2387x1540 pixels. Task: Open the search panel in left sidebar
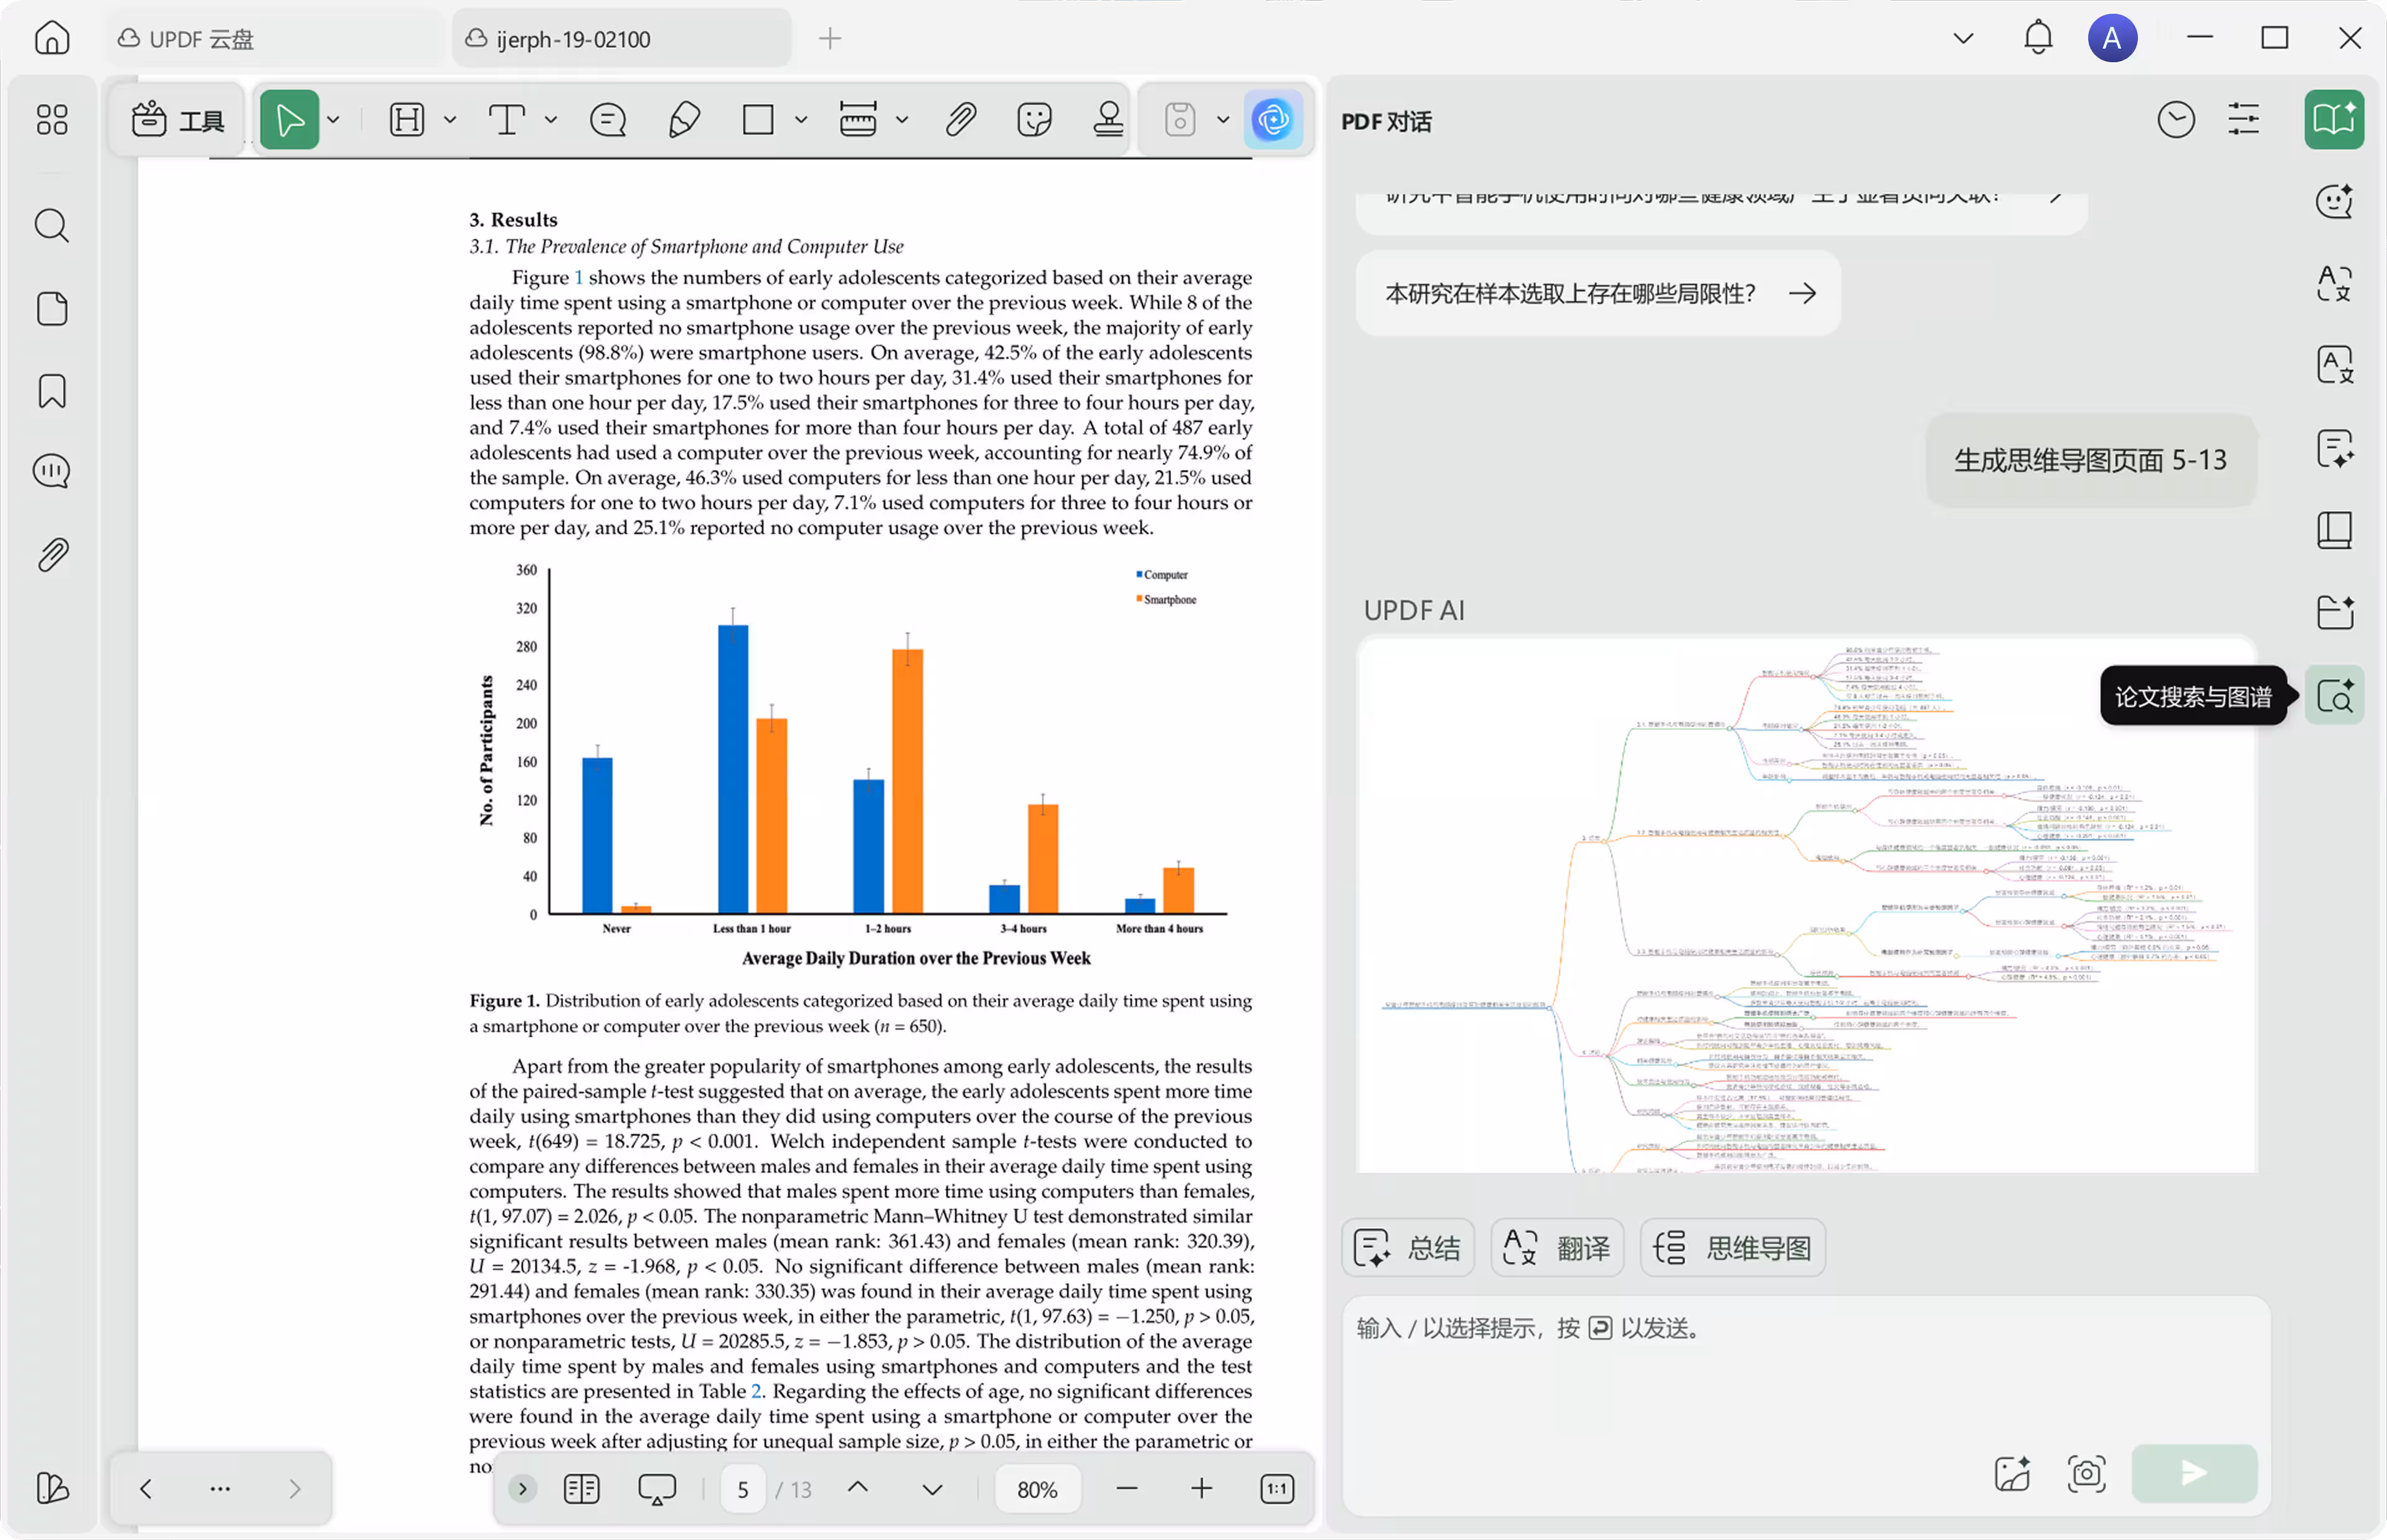pyautogui.click(x=52, y=226)
